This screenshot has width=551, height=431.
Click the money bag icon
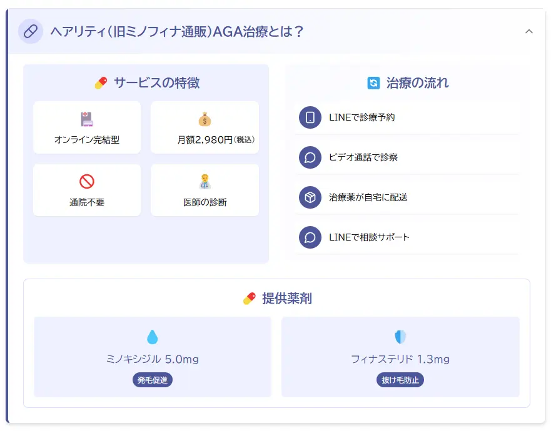pyautogui.click(x=205, y=119)
